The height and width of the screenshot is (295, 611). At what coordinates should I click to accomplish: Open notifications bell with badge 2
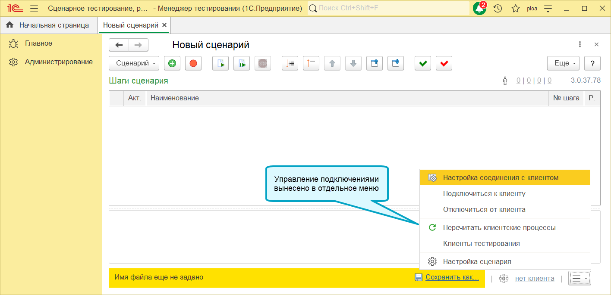pyautogui.click(x=480, y=8)
